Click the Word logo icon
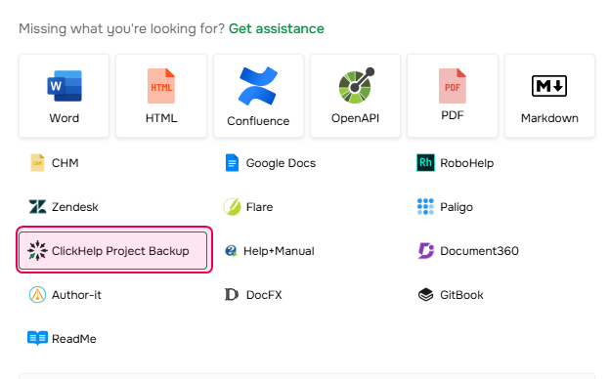 [65, 86]
